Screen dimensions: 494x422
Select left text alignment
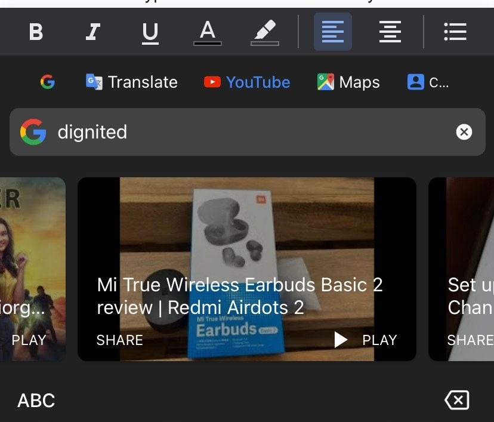pyautogui.click(x=333, y=32)
